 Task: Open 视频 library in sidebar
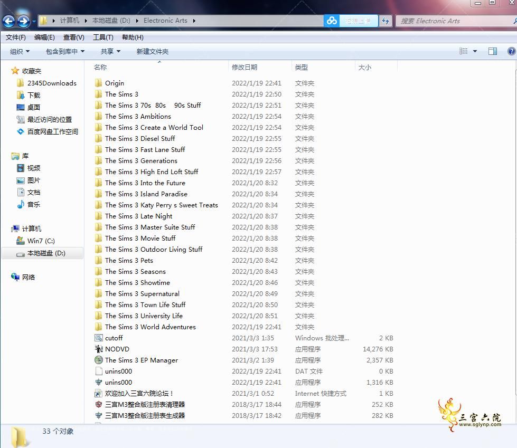click(34, 168)
